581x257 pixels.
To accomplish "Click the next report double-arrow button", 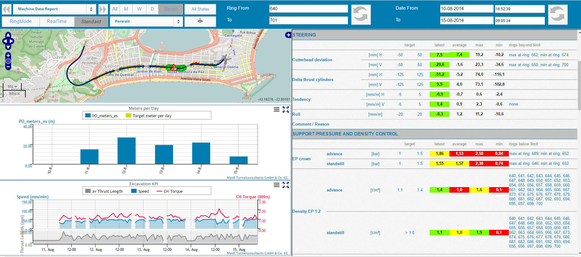I will click(x=102, y=9).
